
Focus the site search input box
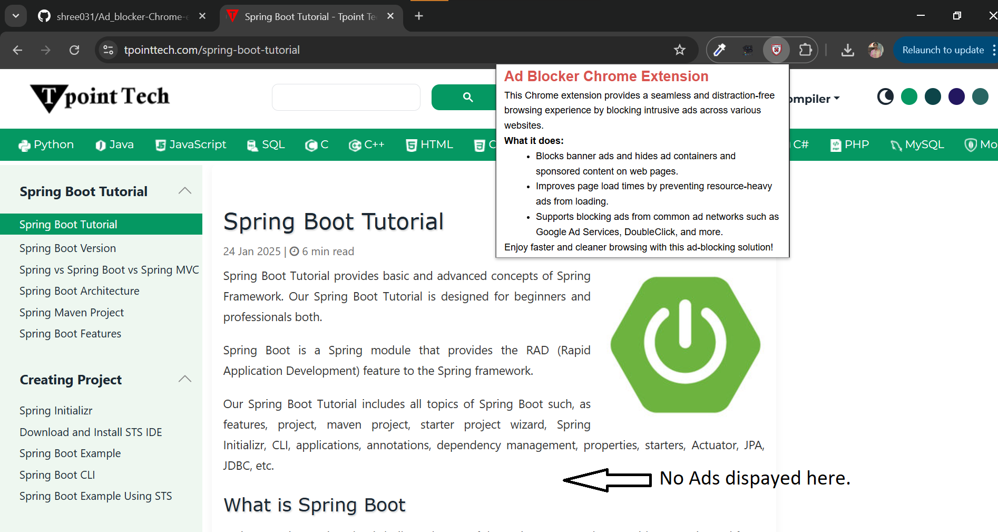(346, 97)
